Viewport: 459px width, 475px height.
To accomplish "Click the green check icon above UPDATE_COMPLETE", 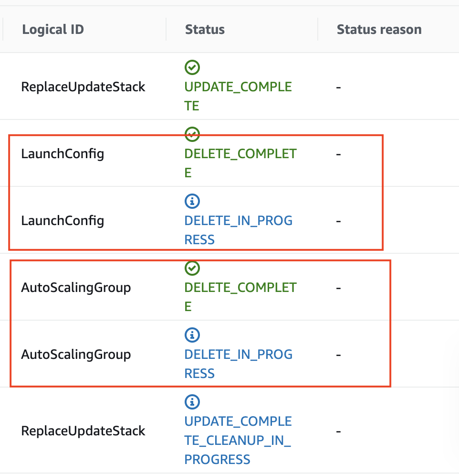I will (192, 67).
